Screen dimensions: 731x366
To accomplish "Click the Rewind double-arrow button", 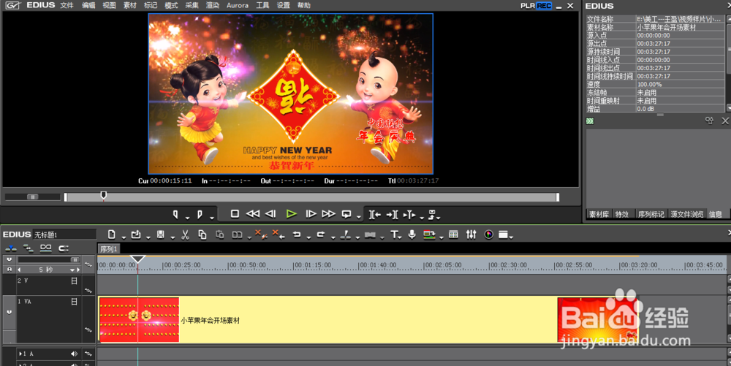I will coord(253,214).
